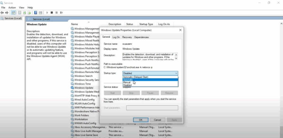Screen dimensions: 283x138
Task: Click the Apply button
Action: pyautogui.click(x=174, y=120)
